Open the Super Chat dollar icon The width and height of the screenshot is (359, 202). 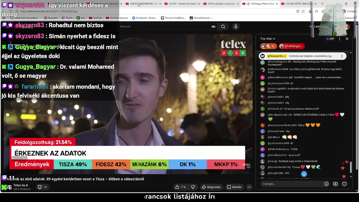pyautogui.click(x=335, y=184)
